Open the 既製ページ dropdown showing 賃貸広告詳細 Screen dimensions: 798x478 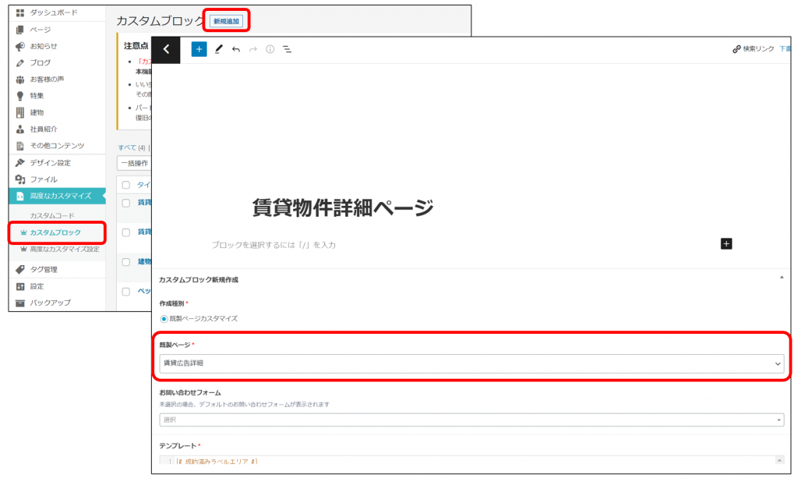tap(471, 363)
